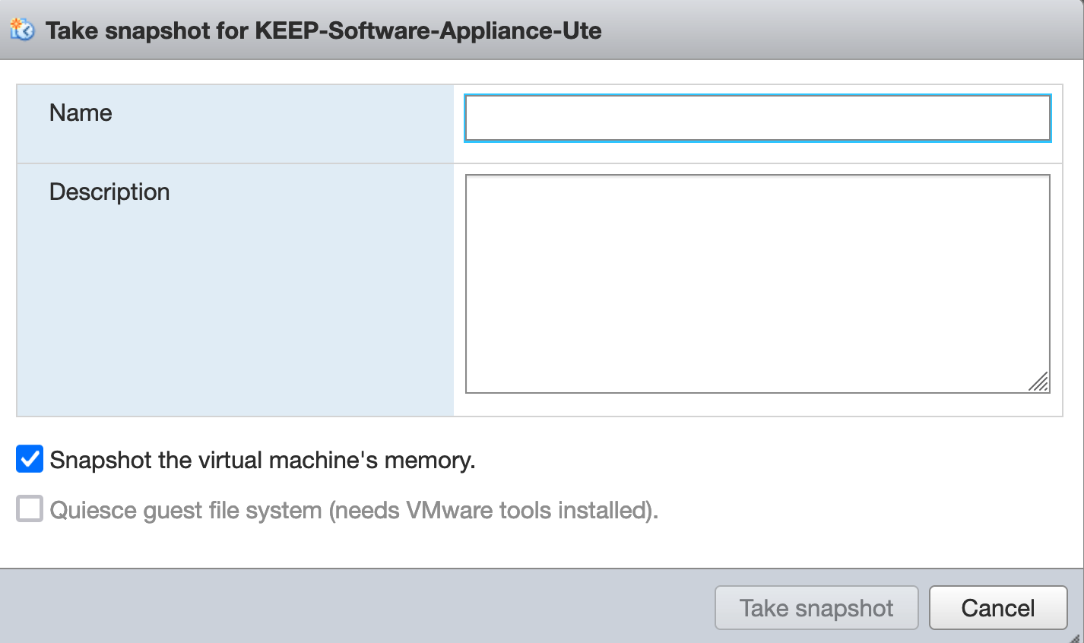Click the Description field label
This screenshot has height=643, width=1084.
tap(109, 192)
